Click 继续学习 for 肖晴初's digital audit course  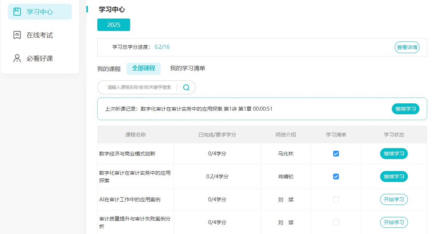point(394,177)
